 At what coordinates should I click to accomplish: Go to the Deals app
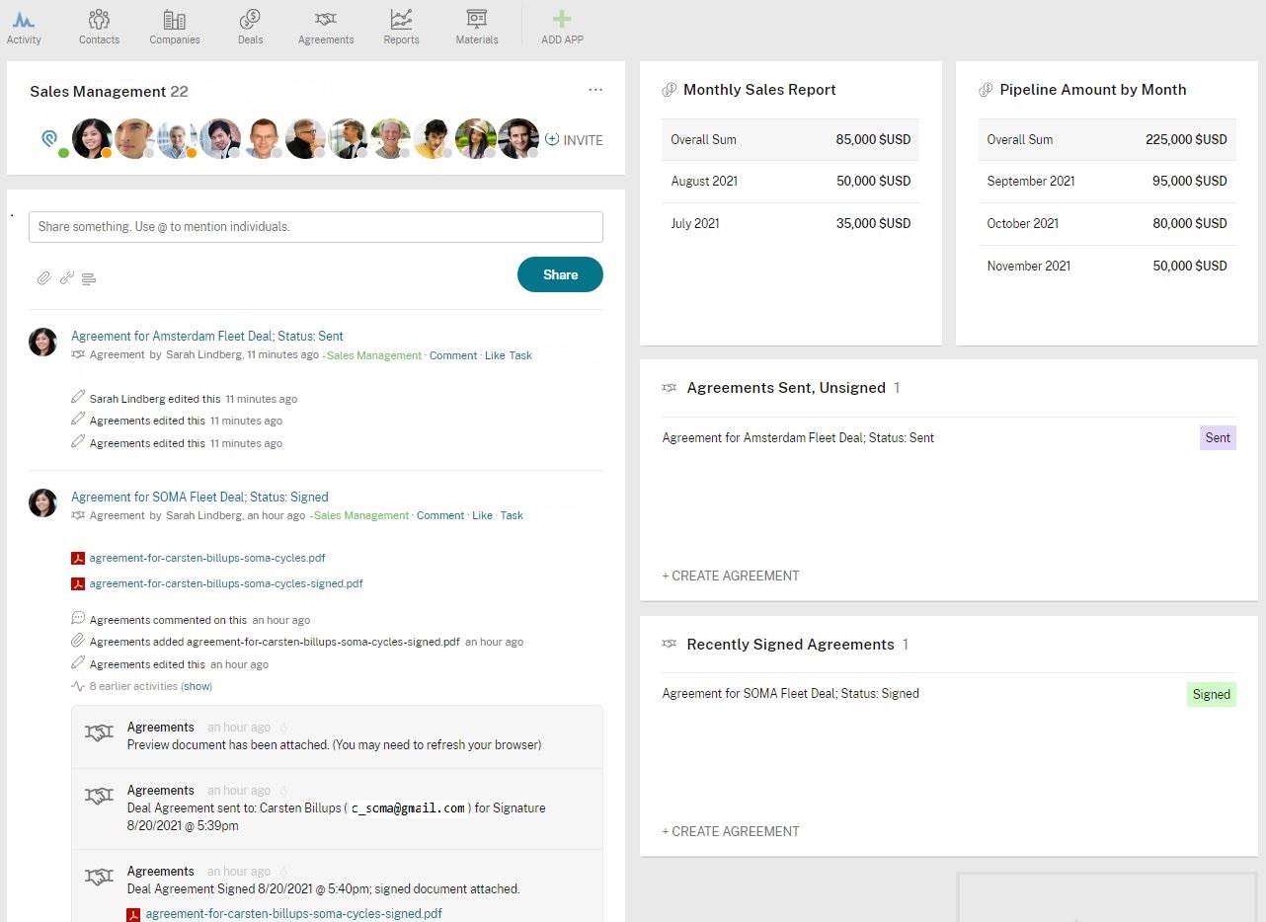tap(250, 20)
